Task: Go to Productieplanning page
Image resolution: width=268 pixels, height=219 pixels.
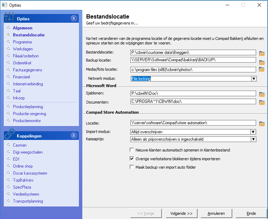Action: pyautogui.click(x=28, y=106)
